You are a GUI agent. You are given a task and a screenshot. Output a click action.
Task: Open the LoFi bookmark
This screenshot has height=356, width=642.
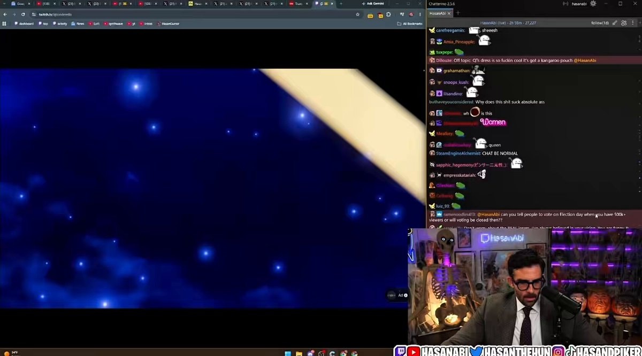[94, 24]
